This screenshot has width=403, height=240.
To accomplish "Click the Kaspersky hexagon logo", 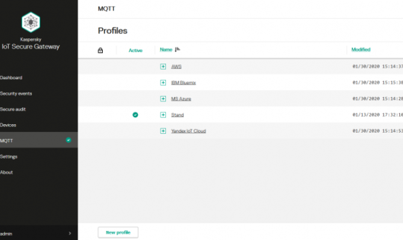I will point(31,22).
